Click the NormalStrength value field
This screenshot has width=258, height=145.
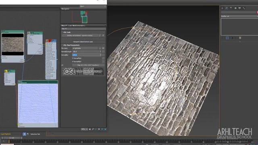86,52
